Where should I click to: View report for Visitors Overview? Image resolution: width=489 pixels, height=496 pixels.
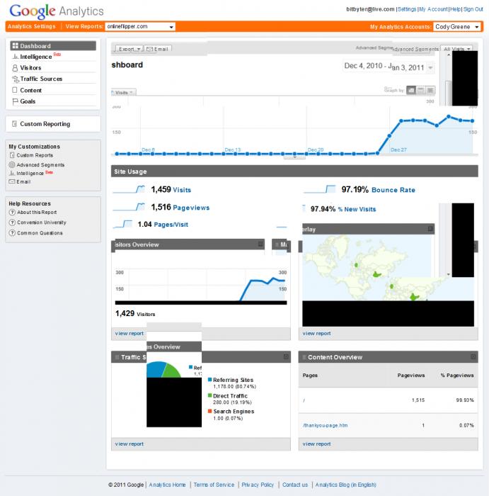coord(130,334)
